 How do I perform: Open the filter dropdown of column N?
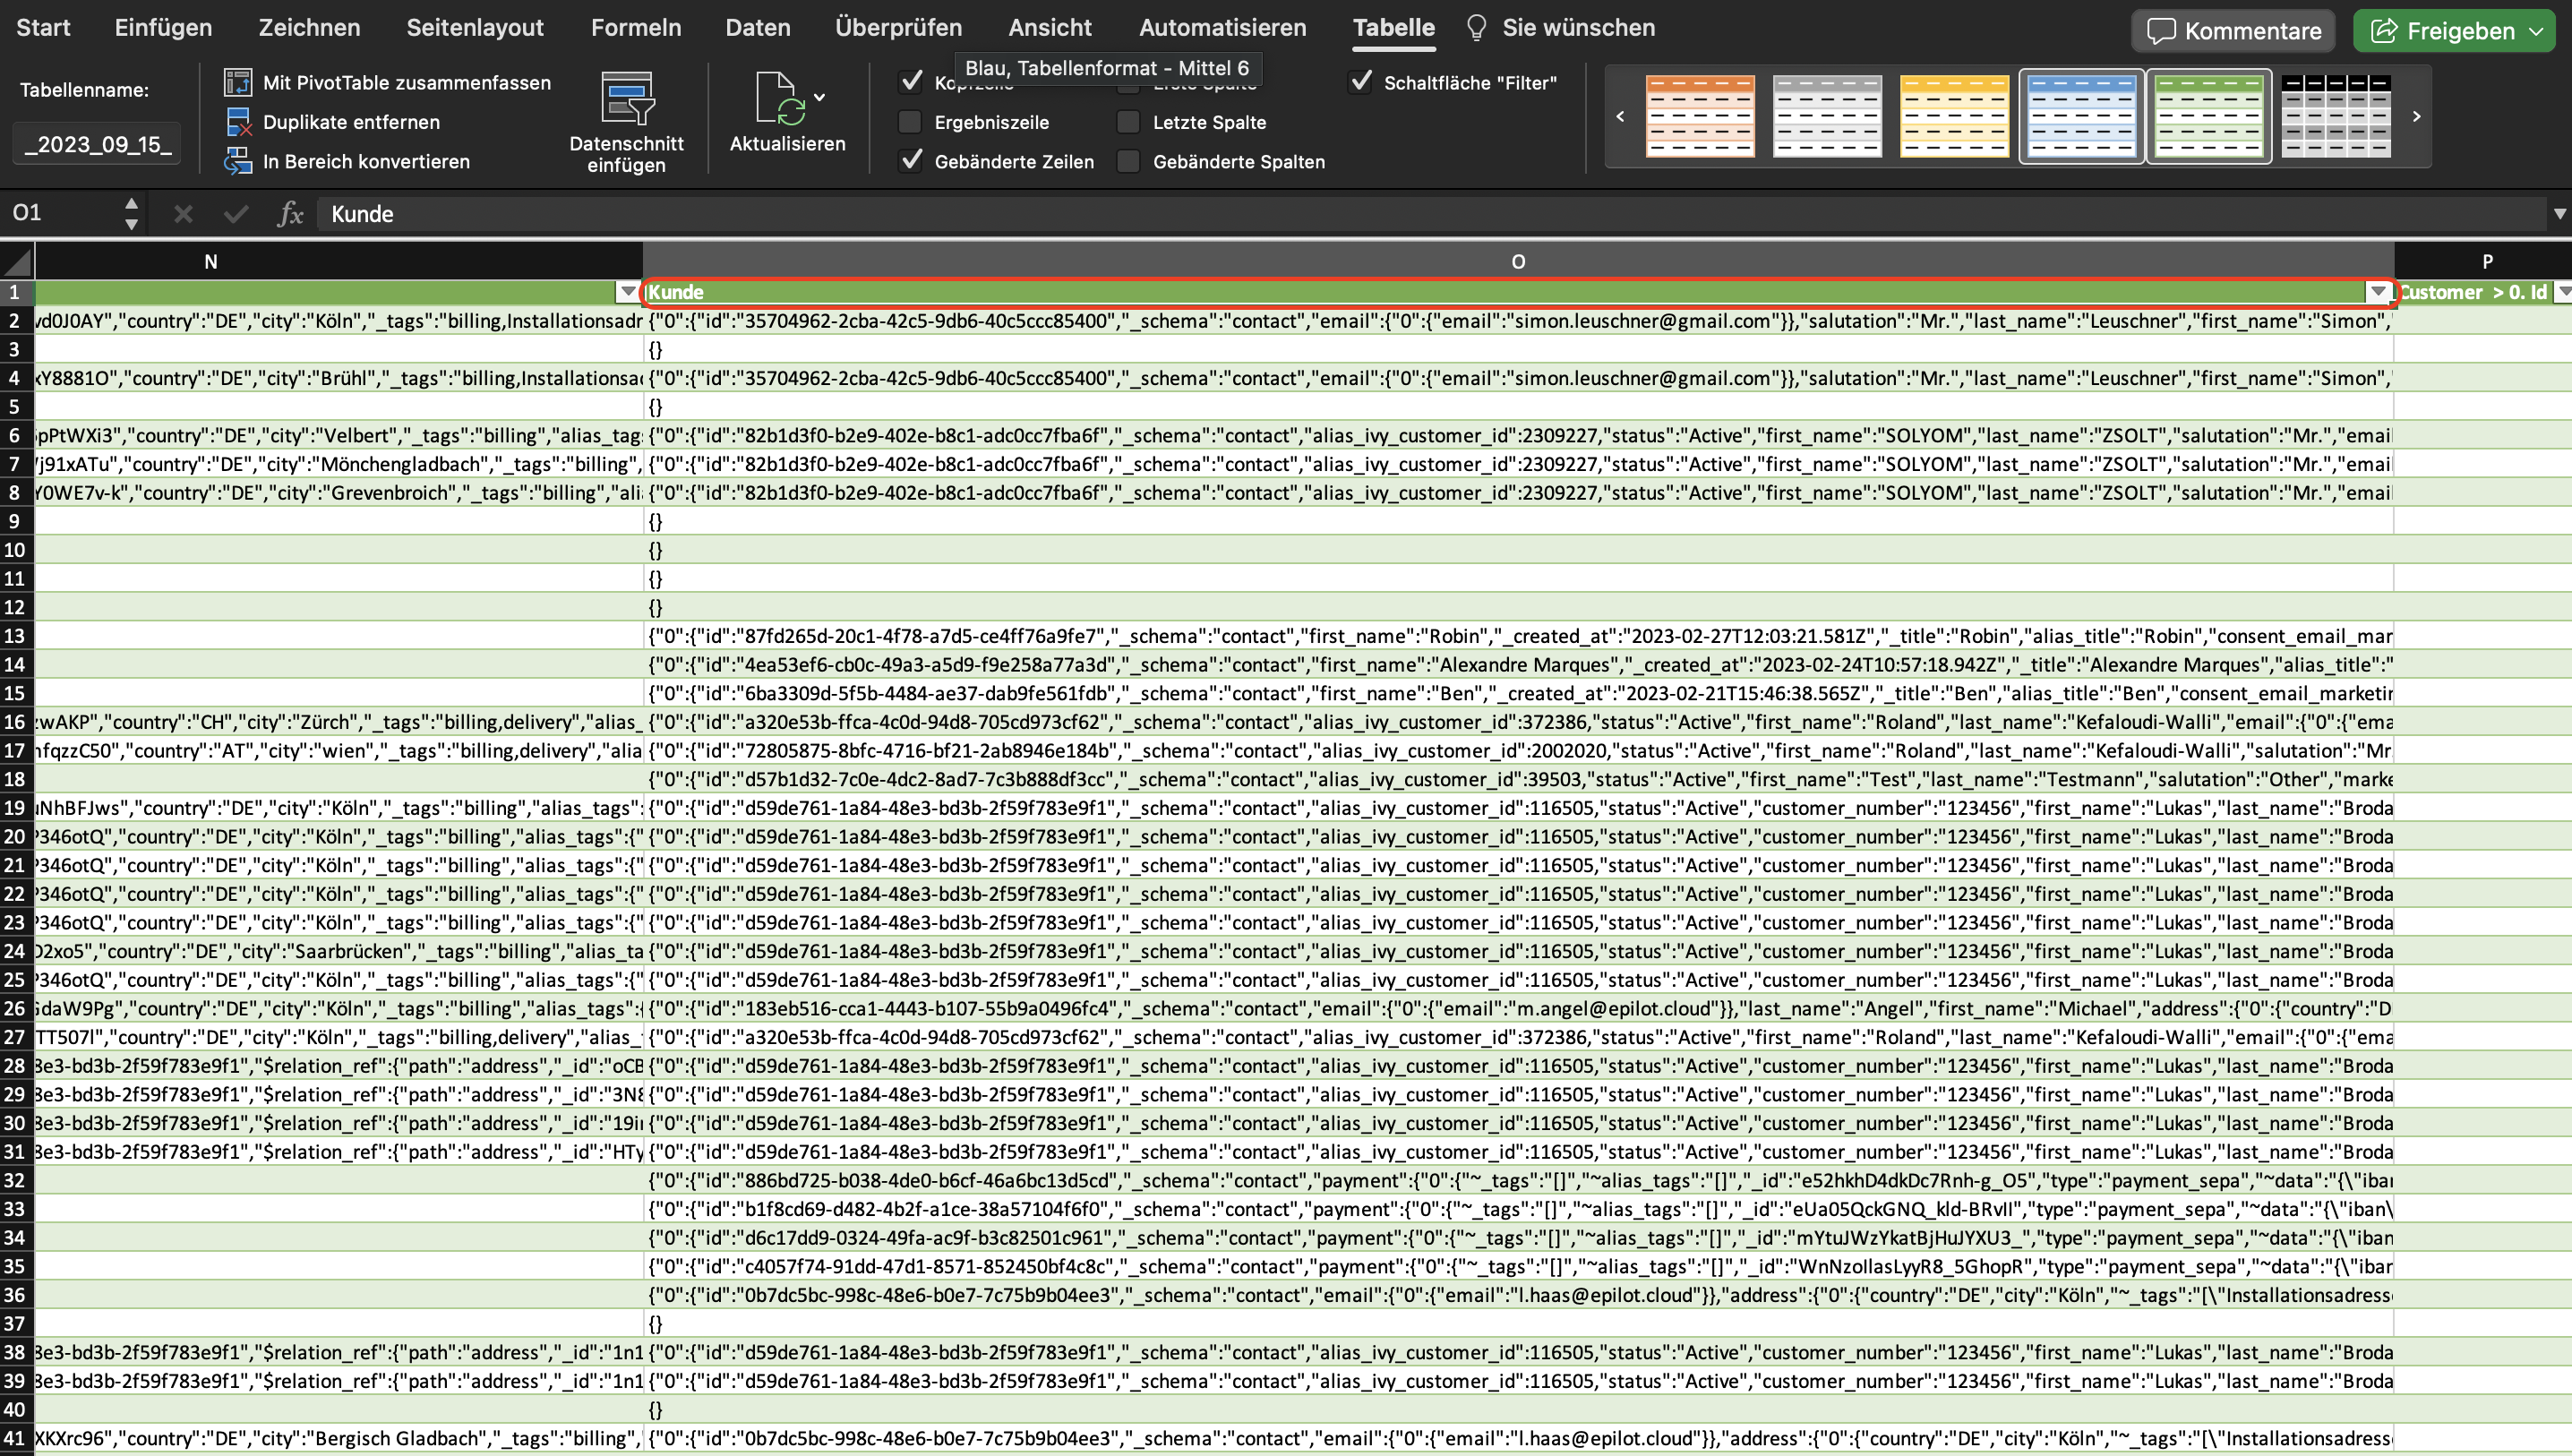[627, 292]
